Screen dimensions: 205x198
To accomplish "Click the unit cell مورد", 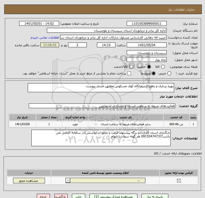I will pyautogui.click(x=75, y=124).
